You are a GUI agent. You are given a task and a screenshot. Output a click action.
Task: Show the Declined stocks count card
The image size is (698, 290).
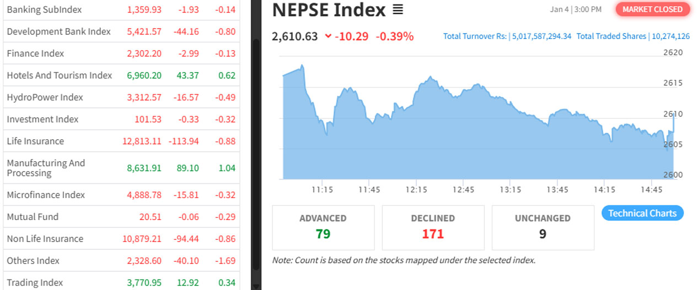coord(433,227)
